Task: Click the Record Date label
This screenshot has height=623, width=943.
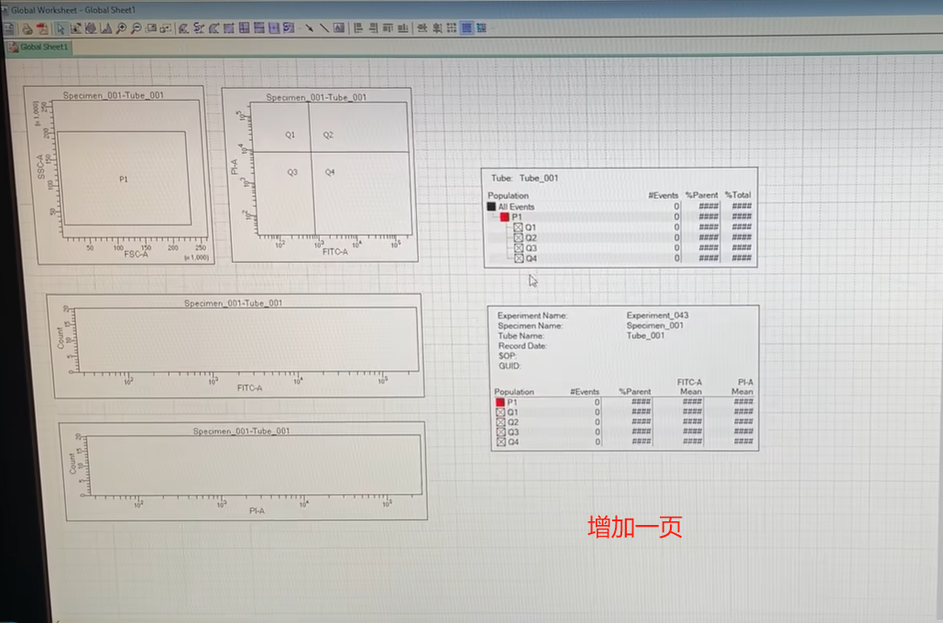Action: point(522,345)
